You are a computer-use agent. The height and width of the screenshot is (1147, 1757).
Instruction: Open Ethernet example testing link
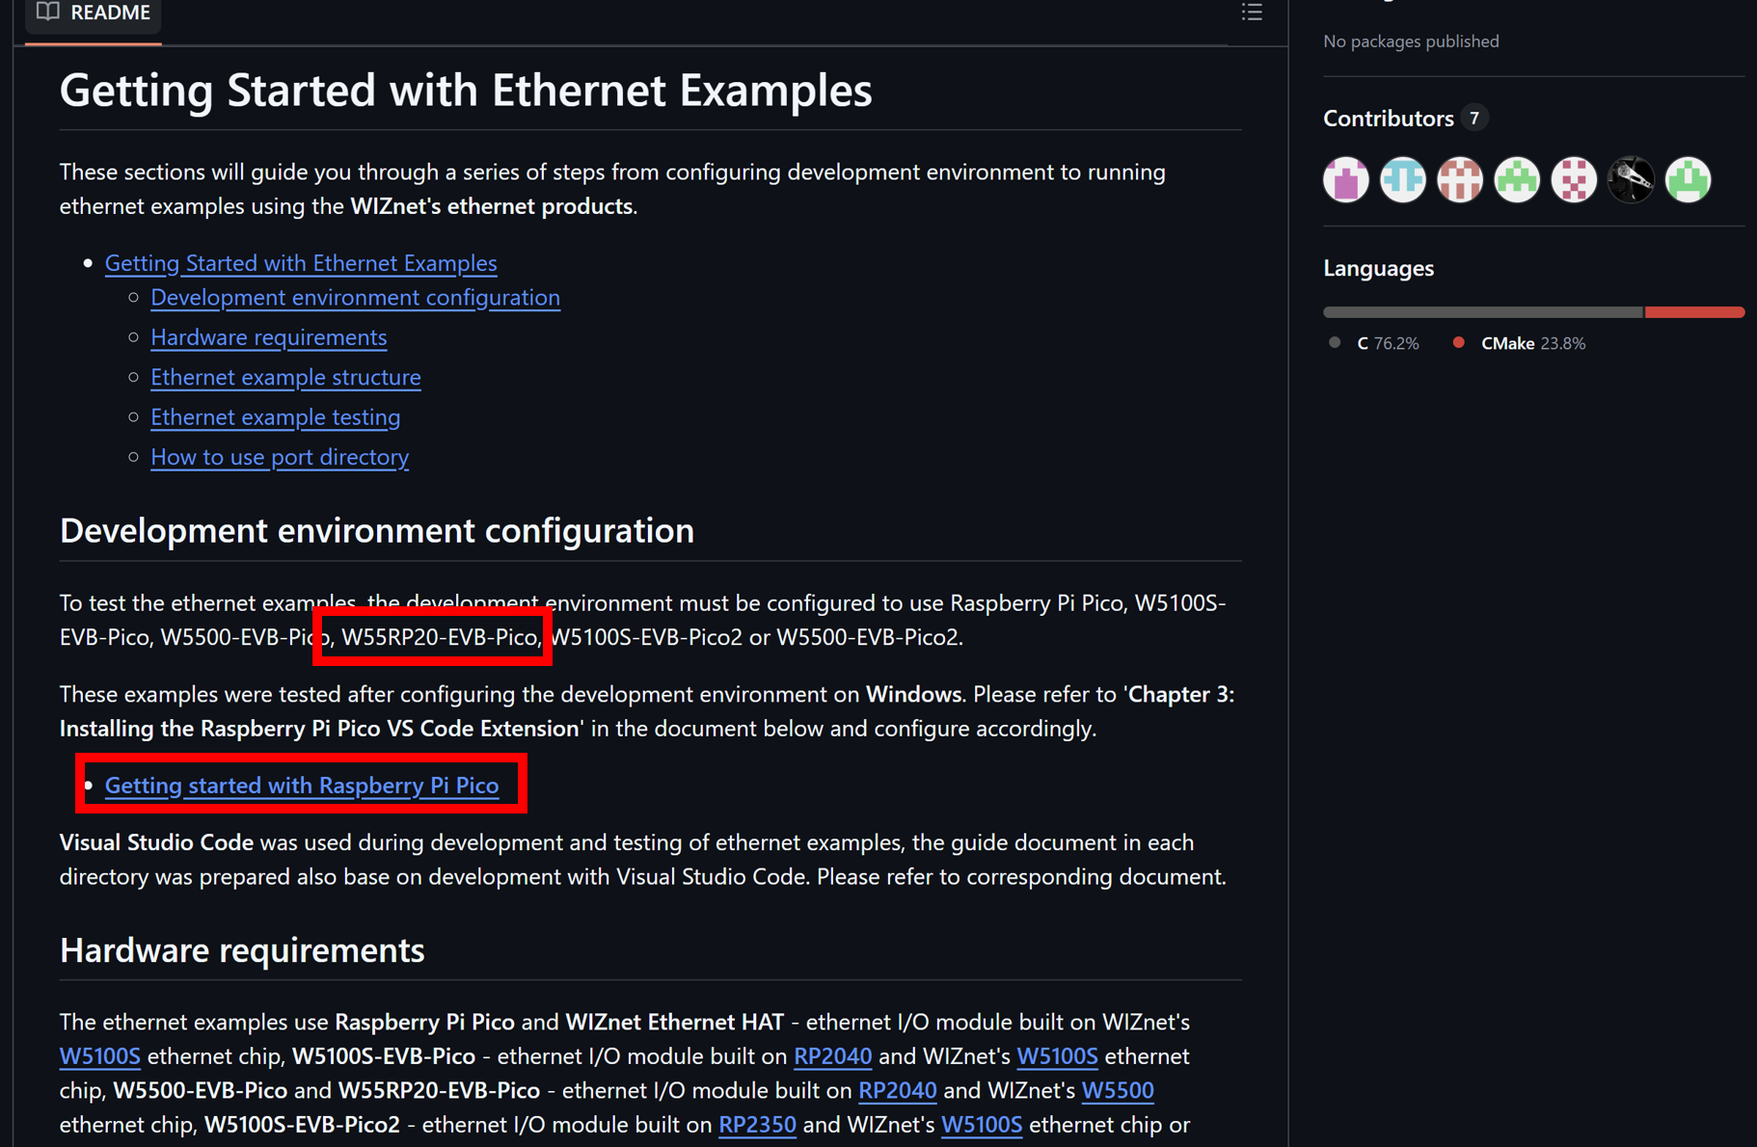[x=275, y=417]
